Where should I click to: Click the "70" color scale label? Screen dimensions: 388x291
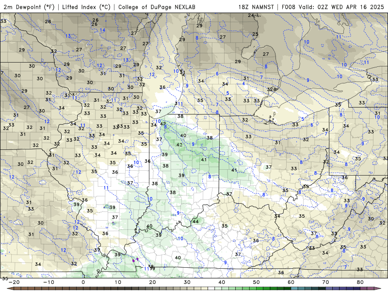point(325,282)
